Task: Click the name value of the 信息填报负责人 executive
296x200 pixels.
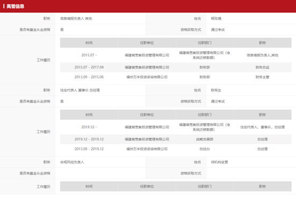Action: tap(216, 18)
